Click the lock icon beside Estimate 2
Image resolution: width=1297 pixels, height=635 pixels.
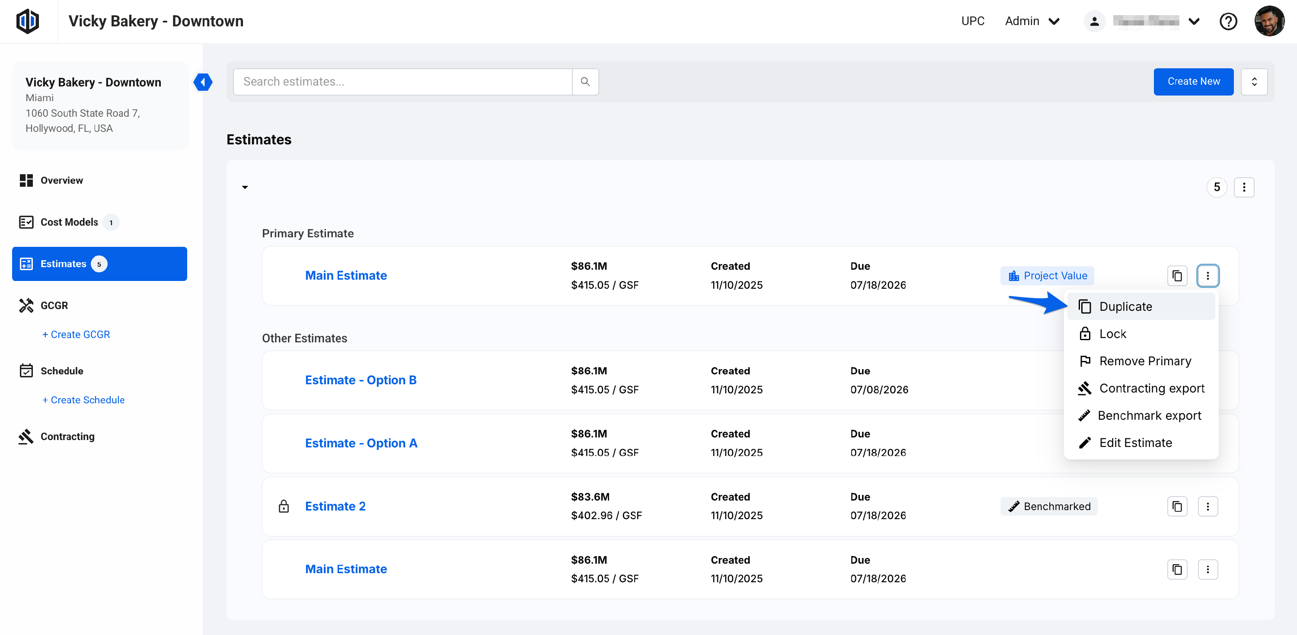284,506
